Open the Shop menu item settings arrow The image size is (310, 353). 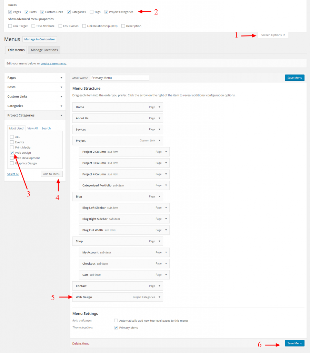(159, 241)
